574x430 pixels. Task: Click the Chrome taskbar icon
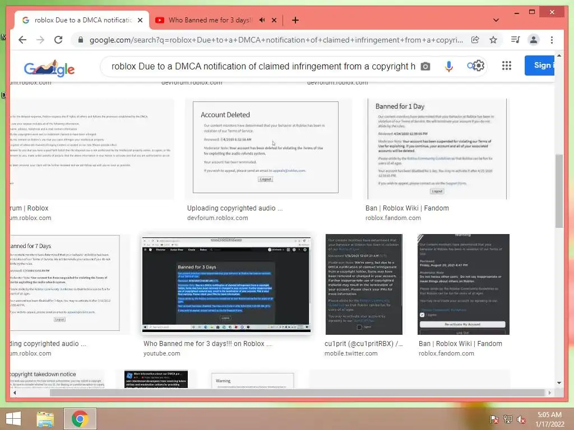[80, 419]
